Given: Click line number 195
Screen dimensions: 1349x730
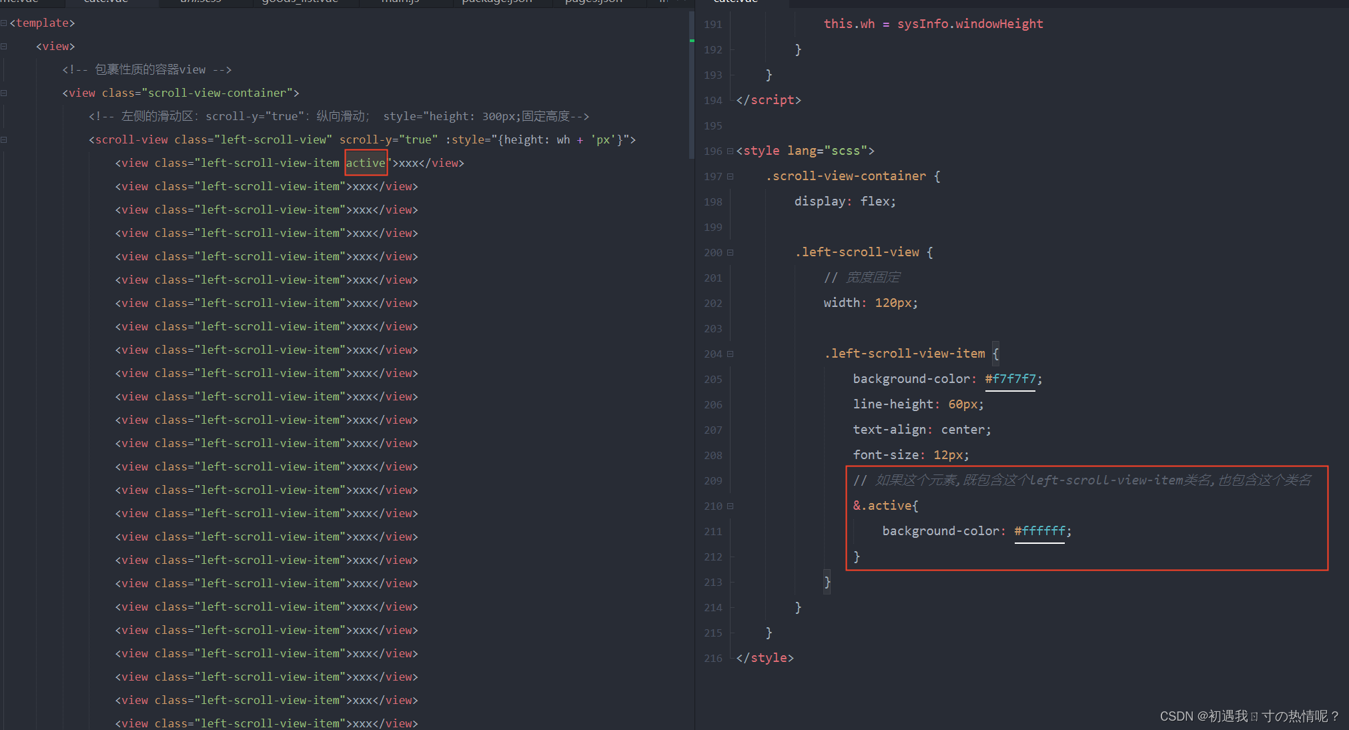Looking at the screenshot, I should point(713,126).
